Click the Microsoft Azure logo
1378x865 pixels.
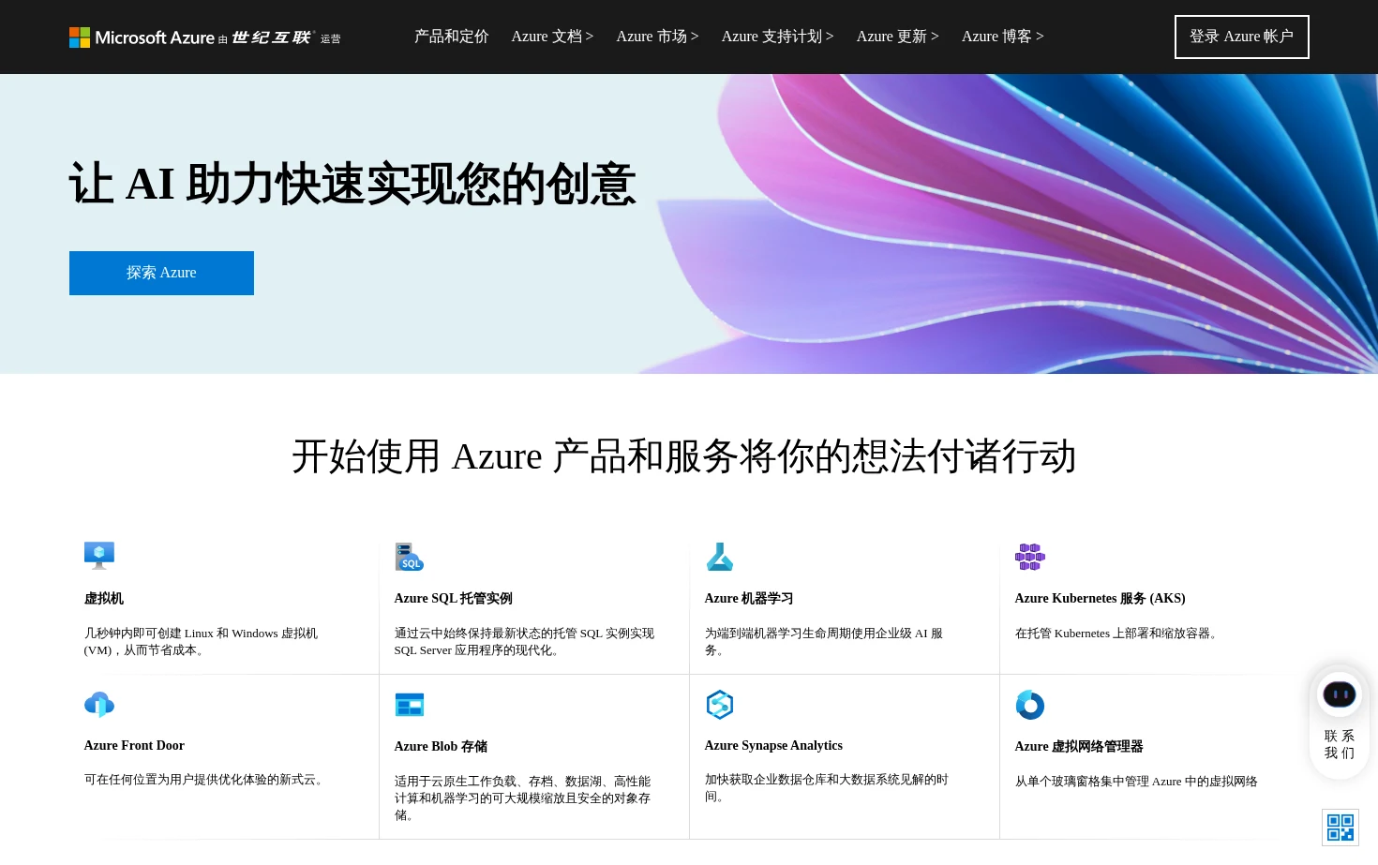tap(142, 37)
